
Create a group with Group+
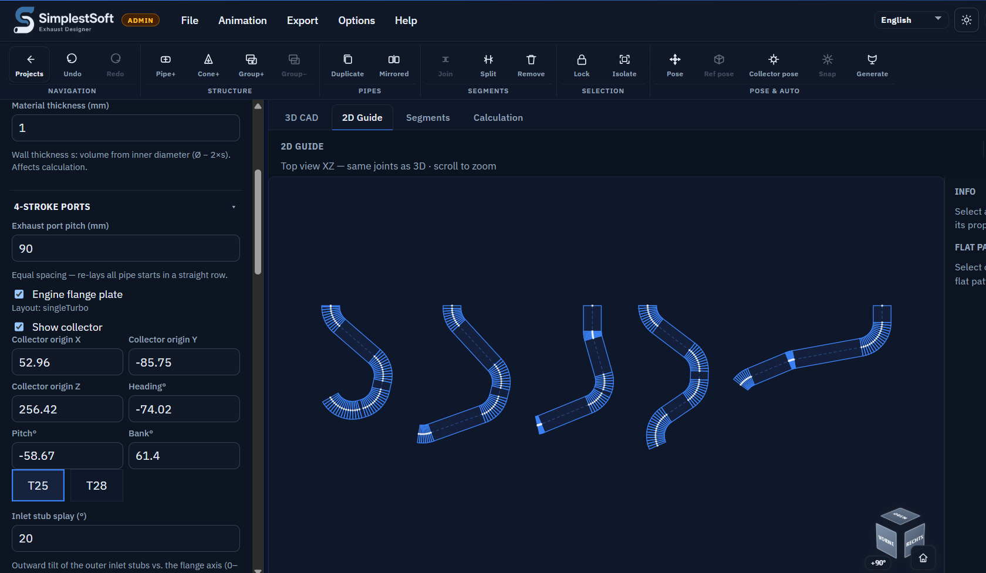pos(251,65)
